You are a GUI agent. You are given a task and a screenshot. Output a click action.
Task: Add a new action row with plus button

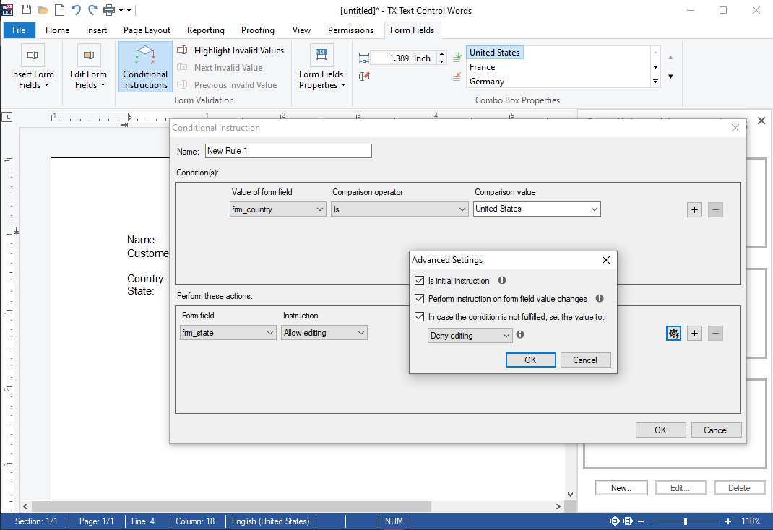pos(694,334)
